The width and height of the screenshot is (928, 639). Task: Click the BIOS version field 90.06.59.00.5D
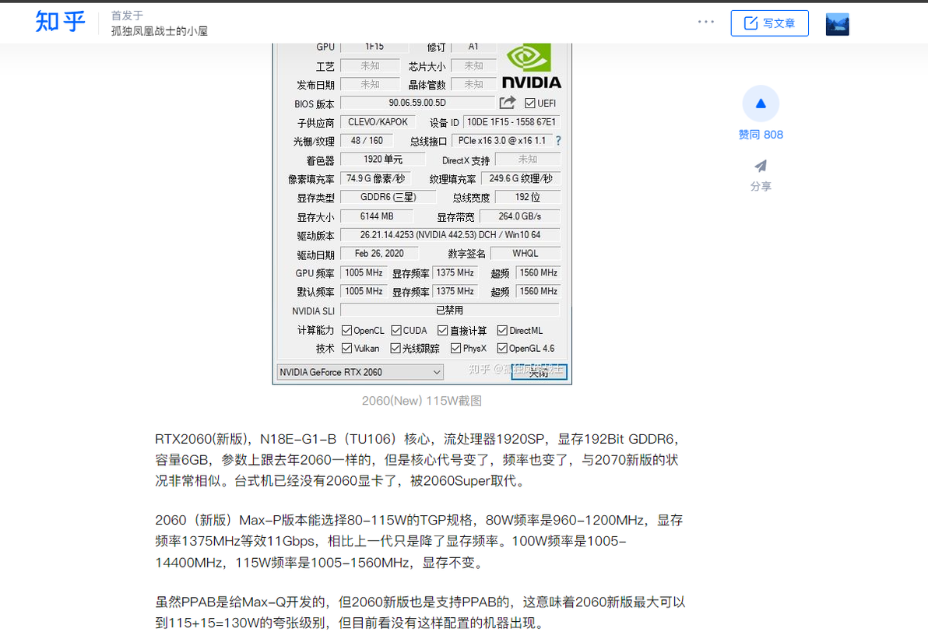[x=417, y=103]
